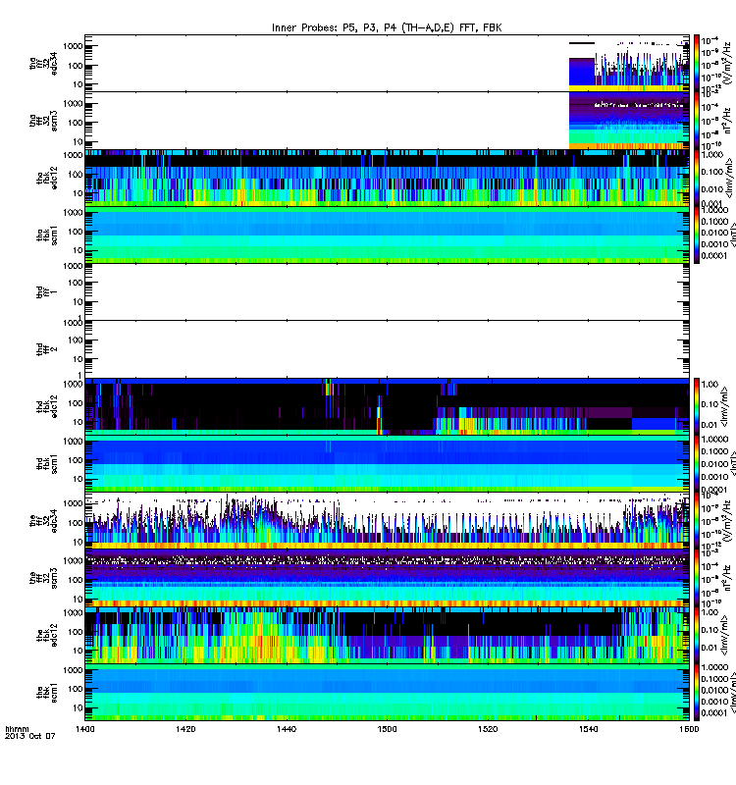The width and height of the screenshot is (736, 785).
Task: Select the 'tha fbk edc12' panel label
Action: [x=47, y=178]
